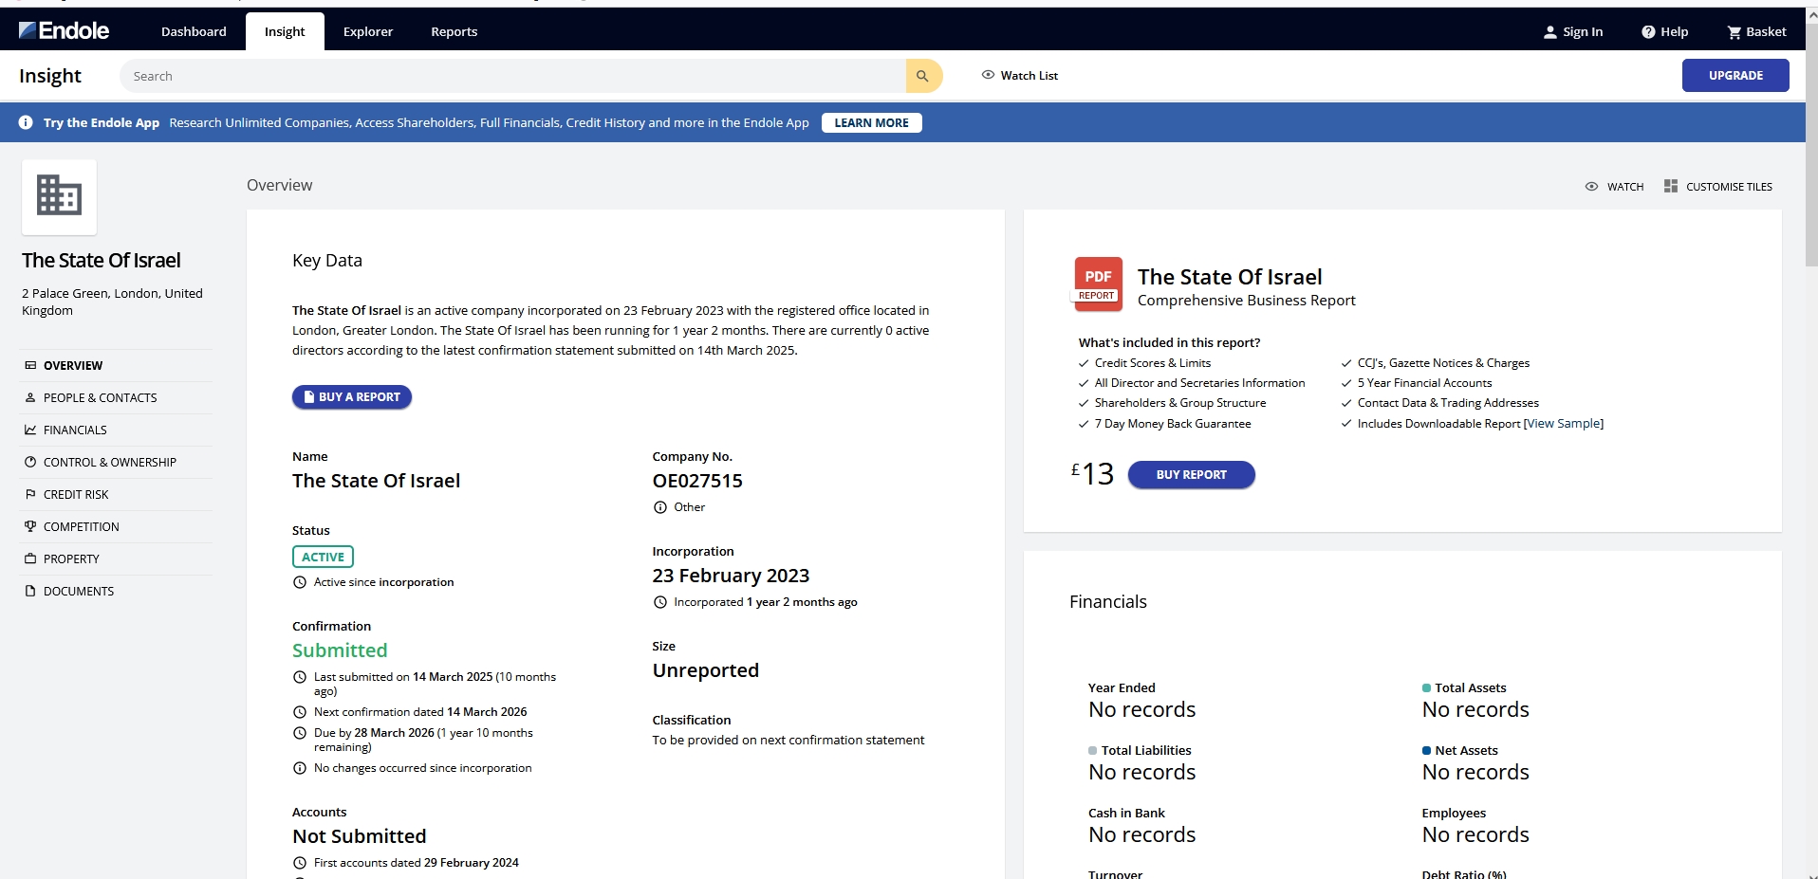Image resolution: width=1818 pixels, height=879 pixels.
Task: Click into the Insight search field
Action: coord(512,76)
